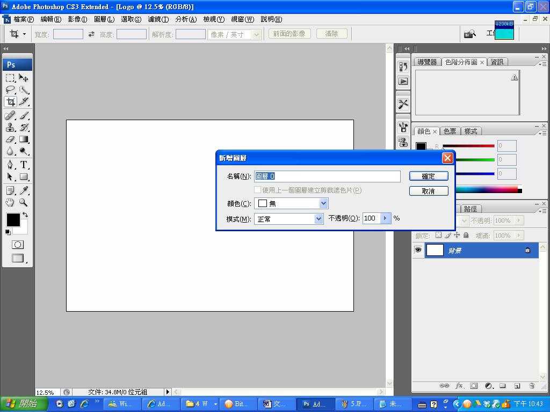Switch to the 資訊 tab
Screen dimensions: 550x412
point(497,62)
